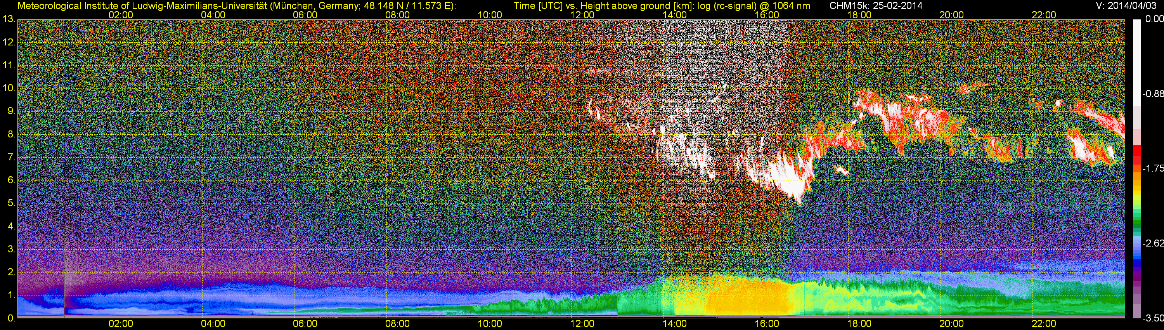Image resolution: width=1164 pixels, height=330 pixels.
Task: Select '14:00' on the top time axis
Action: 675,15
